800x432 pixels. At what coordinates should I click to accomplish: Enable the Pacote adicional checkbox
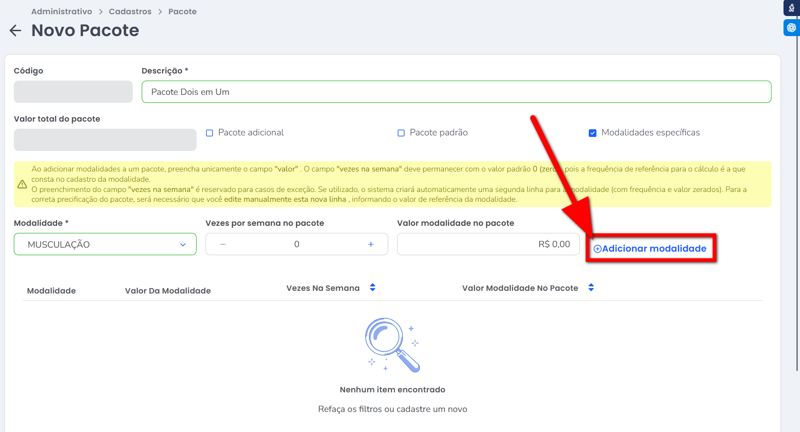click(209, 133)
